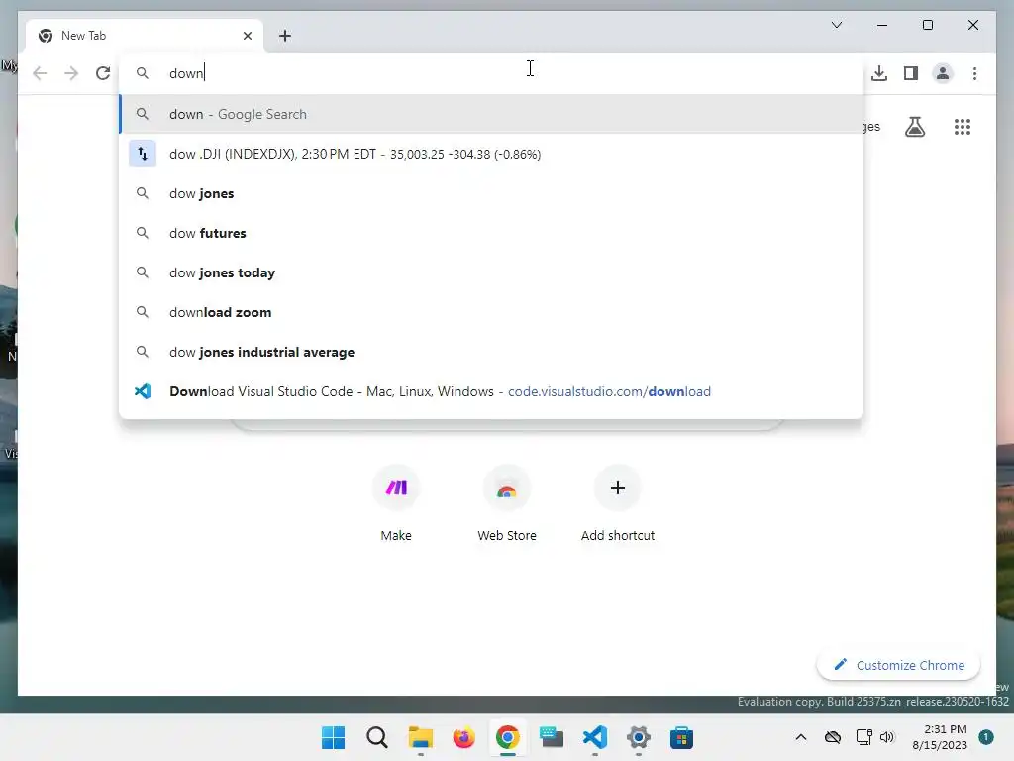This screenshot has height=761, width=1014.
Task: Open a new tab with plus button
Action: 285,36
